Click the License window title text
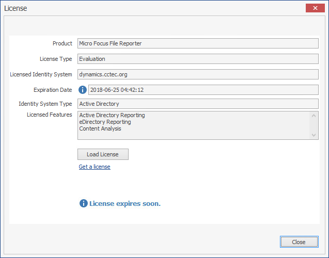The height and width of the screenshot is (258, 329). (x=15, y=8)
